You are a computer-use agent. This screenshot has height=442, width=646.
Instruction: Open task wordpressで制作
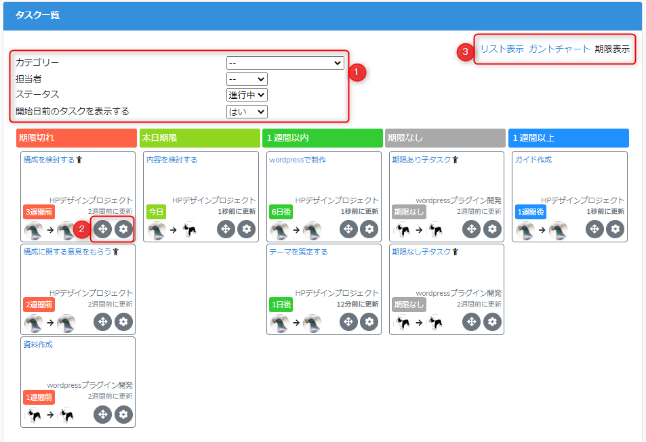click(298, 160)
